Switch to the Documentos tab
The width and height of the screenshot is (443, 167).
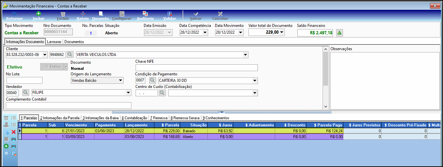(74, 42)
